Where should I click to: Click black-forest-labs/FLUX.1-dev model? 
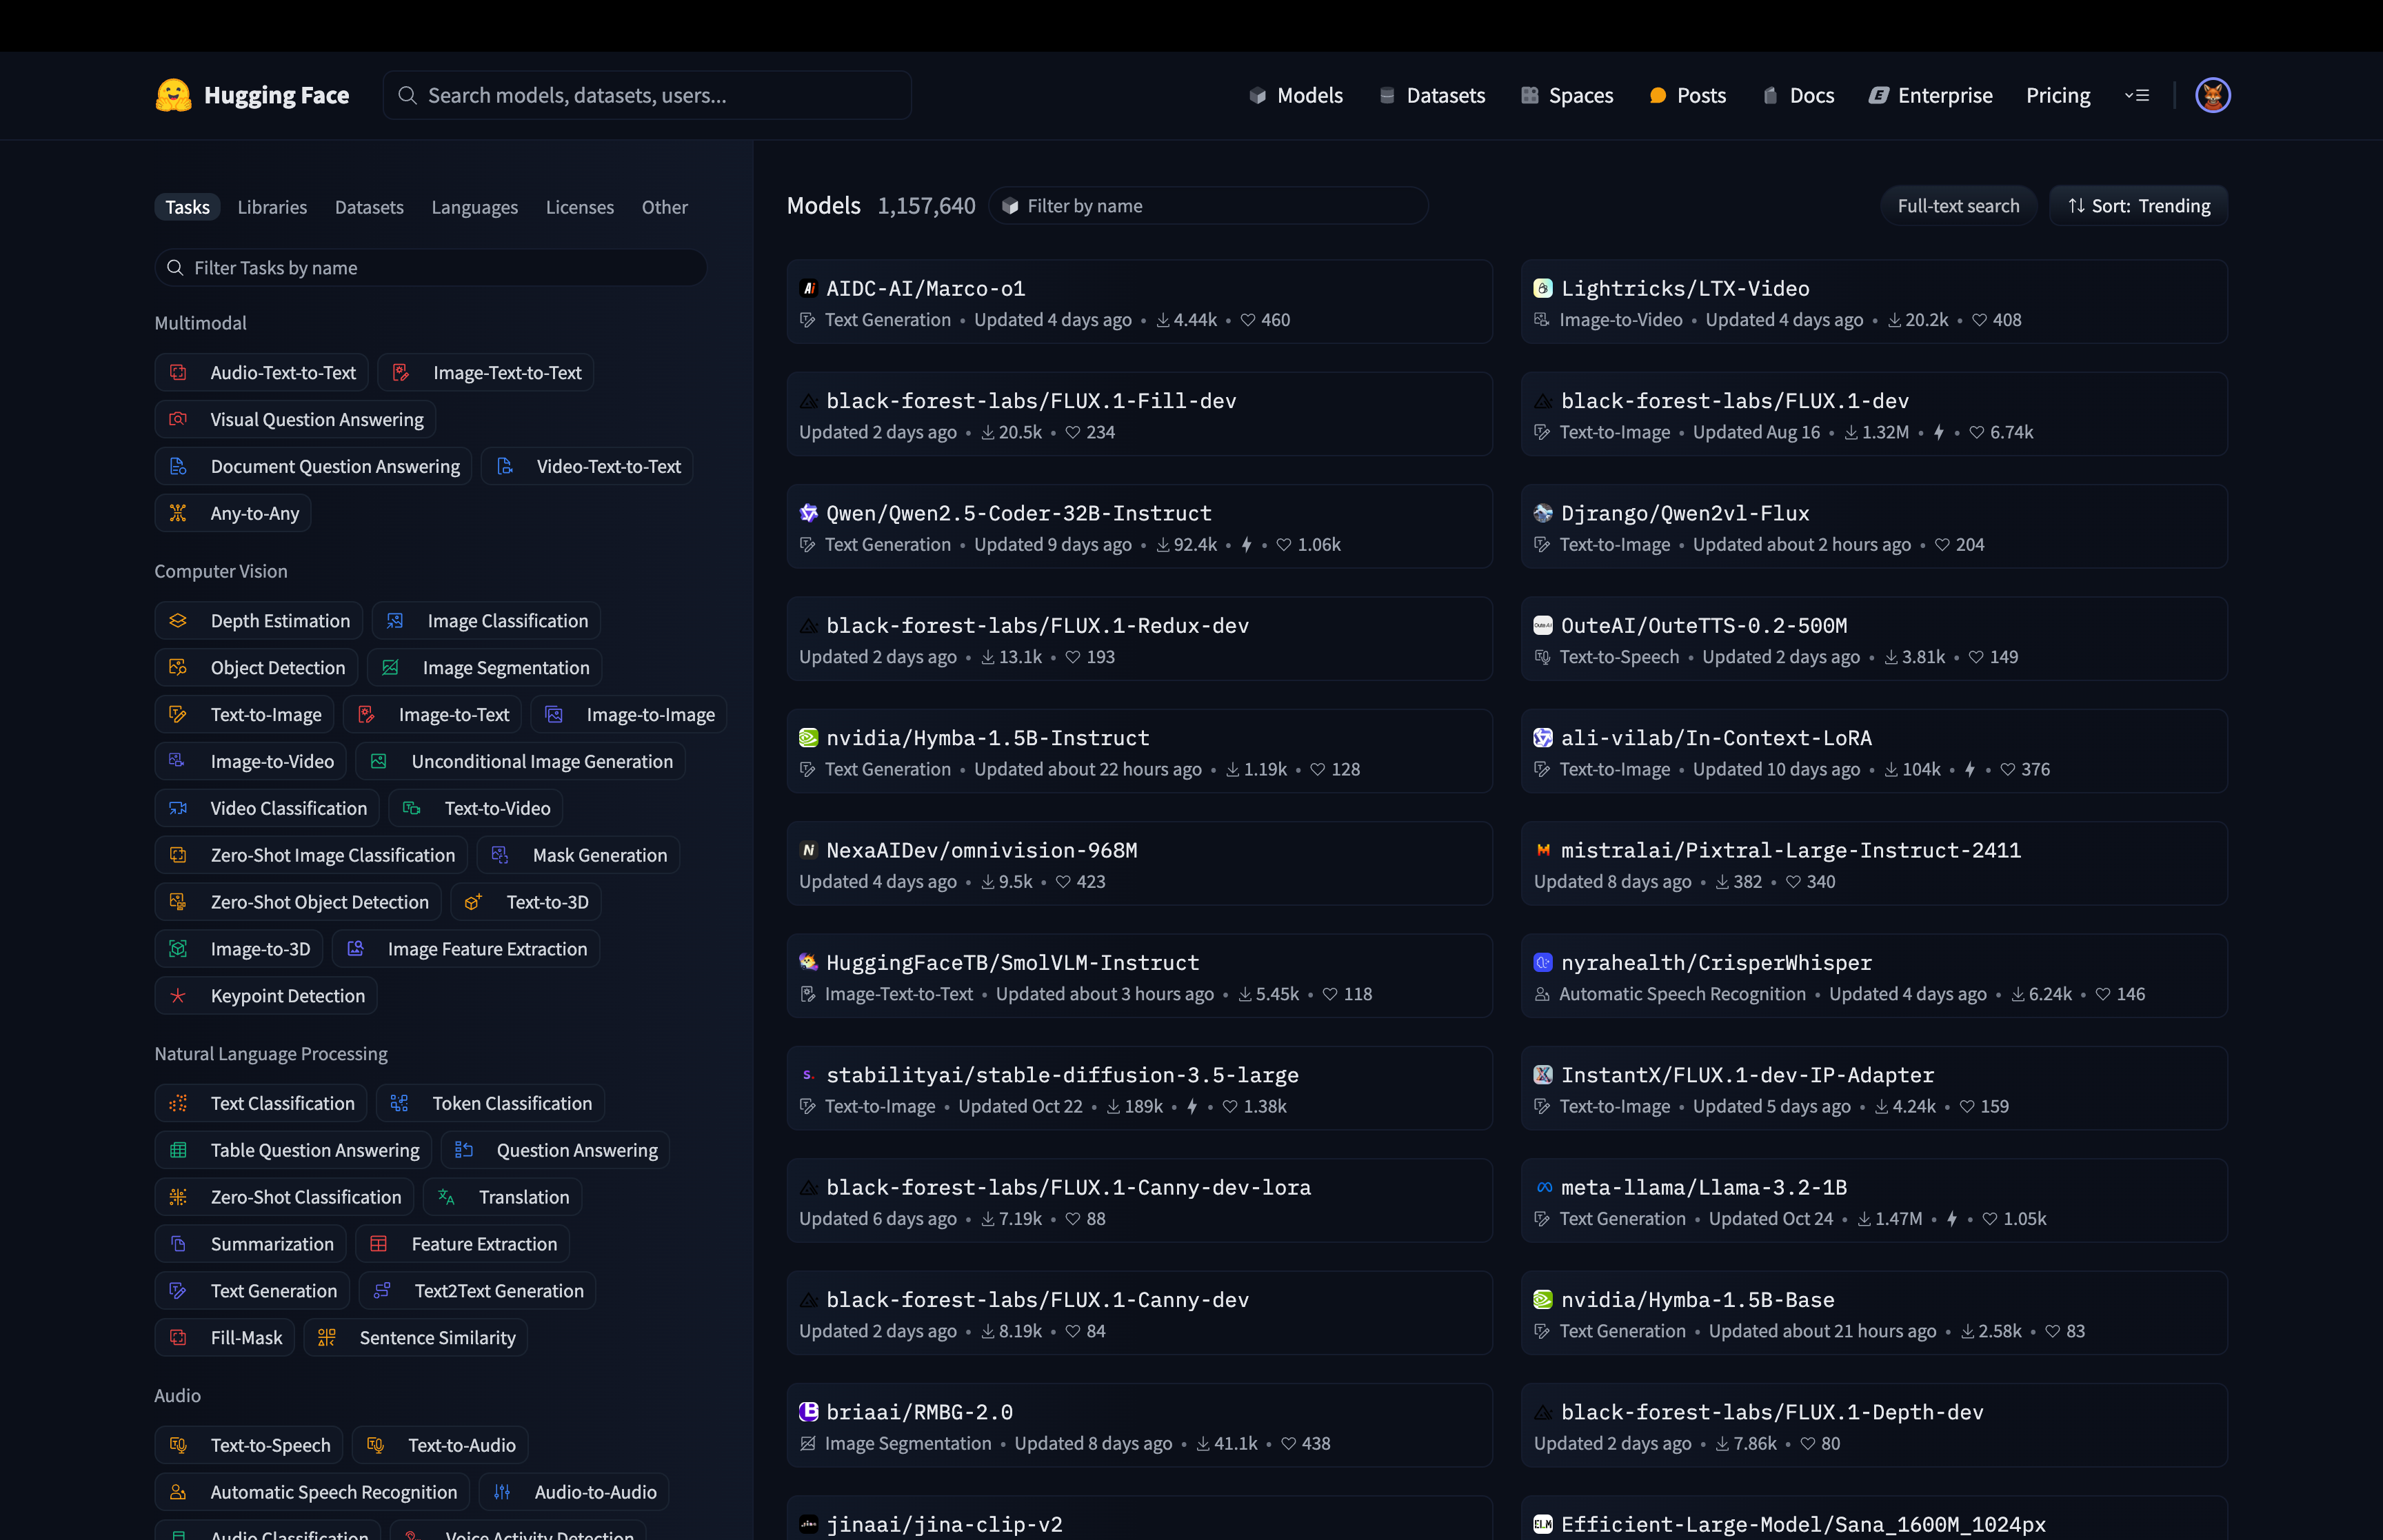point(1731,401)
